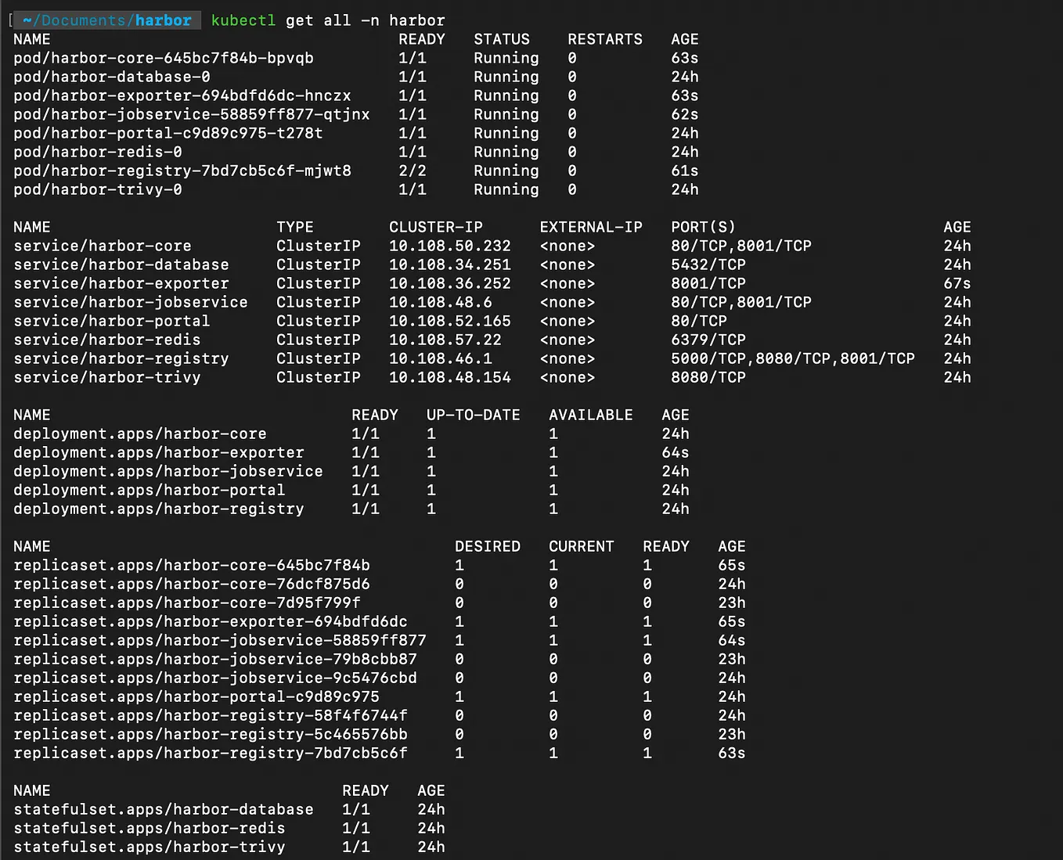Select deployment.apps/harbor-portal name
Screen dimensions: 1063x860
point(150,490)
